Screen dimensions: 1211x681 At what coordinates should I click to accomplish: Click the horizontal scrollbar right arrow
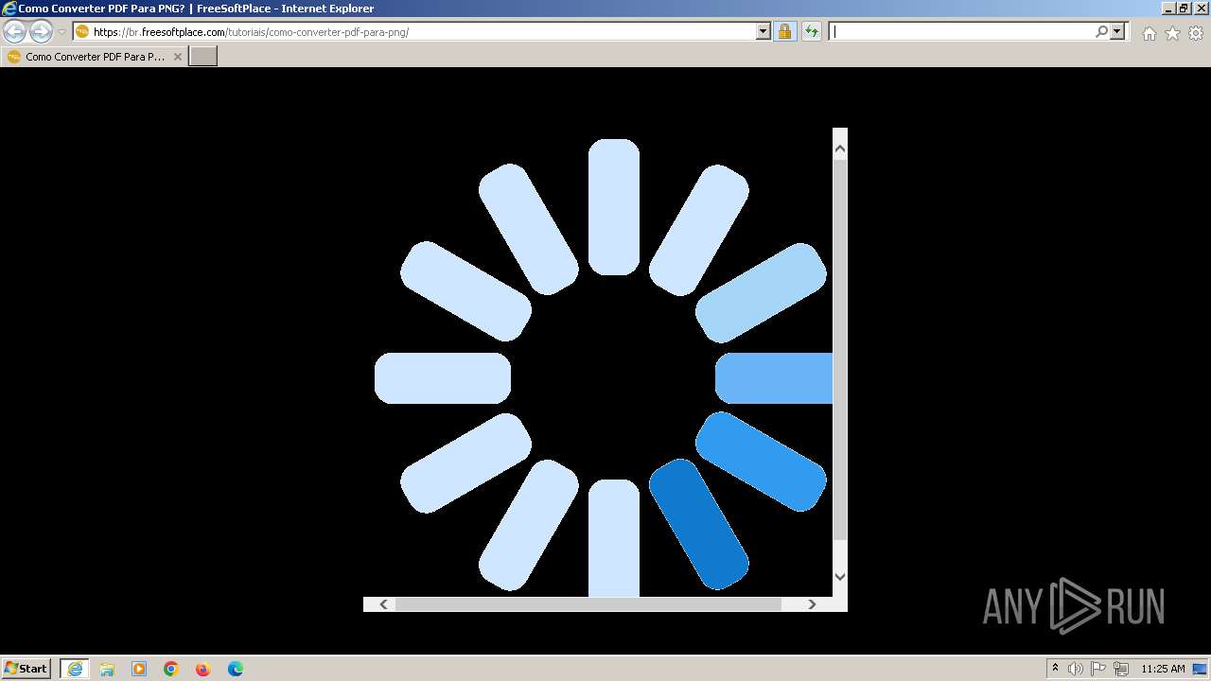(x=812, y=604)
